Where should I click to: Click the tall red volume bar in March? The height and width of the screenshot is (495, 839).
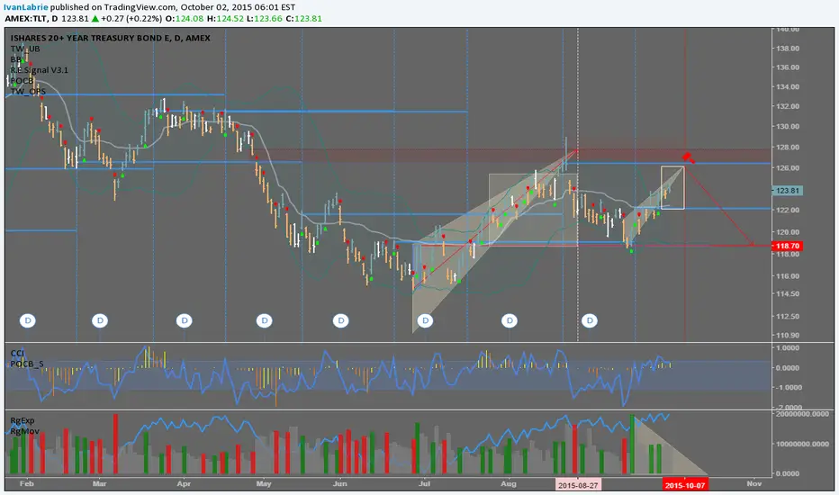pos(115,445)
